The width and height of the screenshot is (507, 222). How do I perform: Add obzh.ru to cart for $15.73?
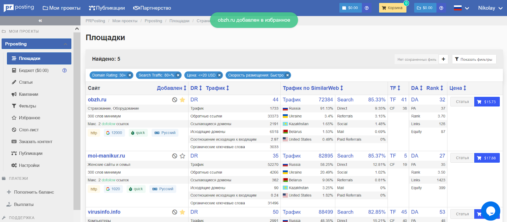487,102
